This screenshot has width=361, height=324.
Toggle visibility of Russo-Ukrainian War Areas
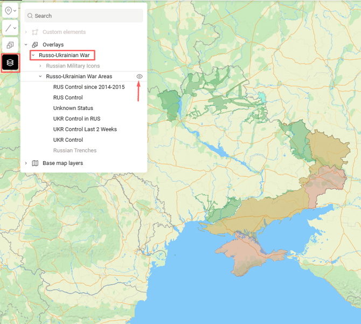pyautogui.click(x=140, y=77)
